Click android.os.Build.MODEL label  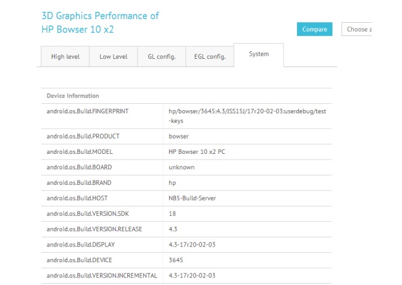[80, 152]
